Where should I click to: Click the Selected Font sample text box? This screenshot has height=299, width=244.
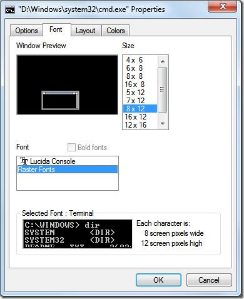pyautogui.click(x=78, y=234)
